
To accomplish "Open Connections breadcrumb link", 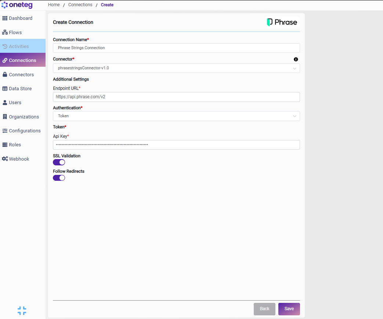I will [80, 5].
